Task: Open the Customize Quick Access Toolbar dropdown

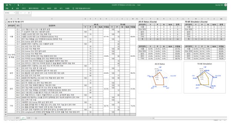Action: [x=22, y=5]
